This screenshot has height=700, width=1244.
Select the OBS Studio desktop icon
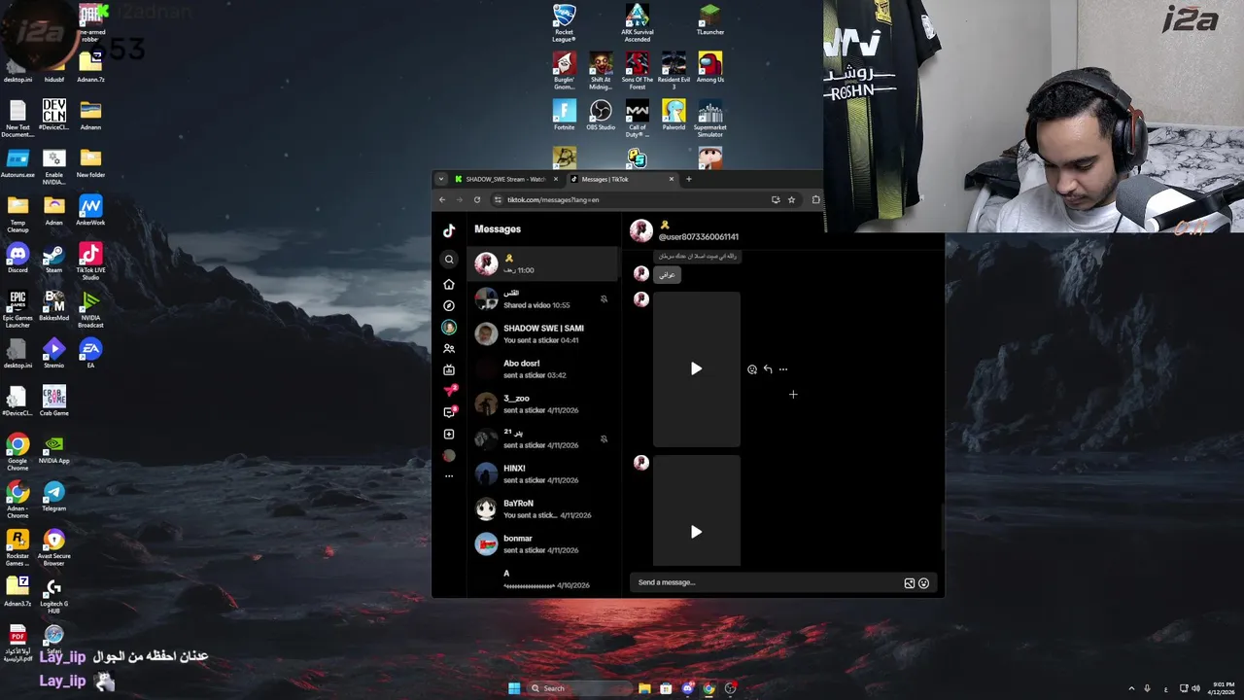tap(601, 115)
